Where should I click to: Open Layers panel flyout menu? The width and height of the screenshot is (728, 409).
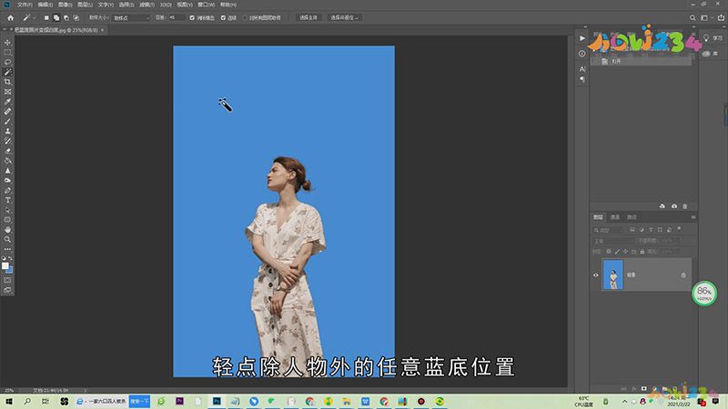click(693, 217)
